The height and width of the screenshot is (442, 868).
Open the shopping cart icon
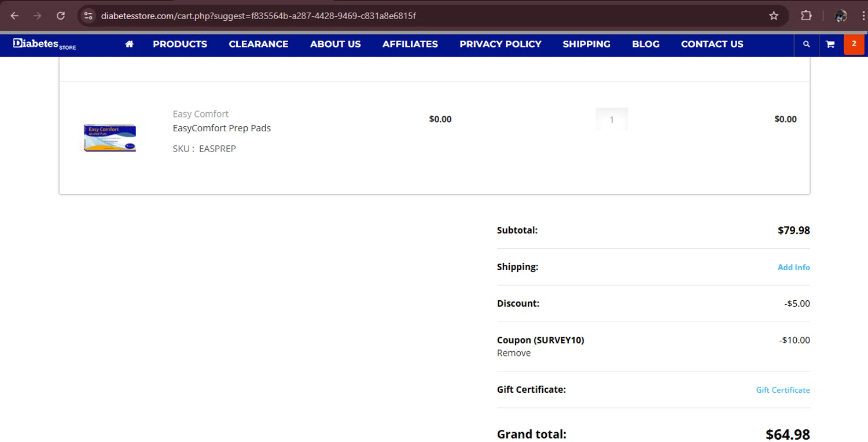click(830, 44)
